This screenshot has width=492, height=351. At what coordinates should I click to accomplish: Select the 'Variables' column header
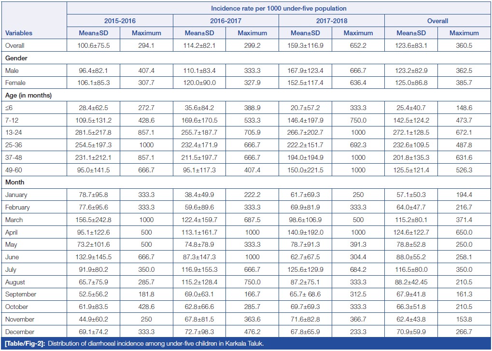pyautogui.click(x=19, y=33)
